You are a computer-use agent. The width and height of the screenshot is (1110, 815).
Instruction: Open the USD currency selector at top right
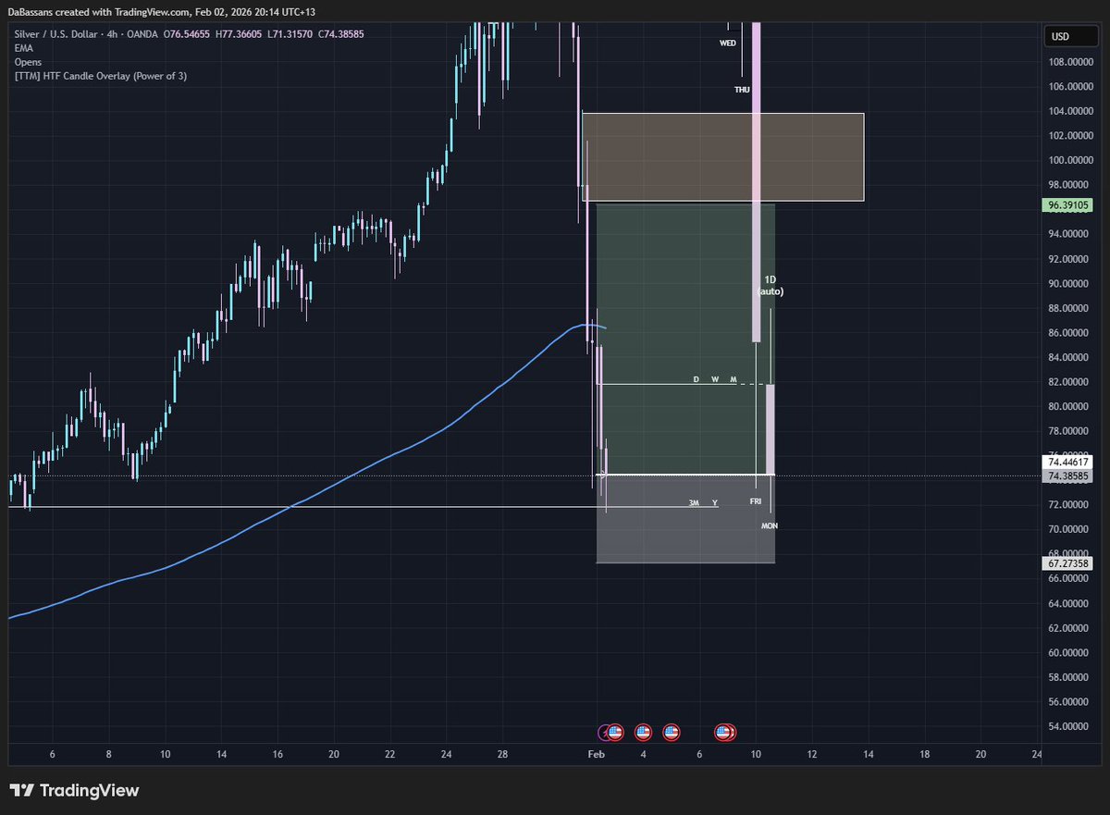click(1069, 35)
